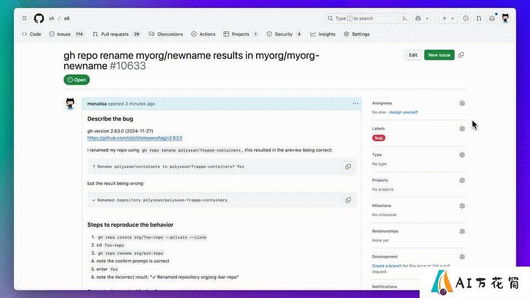This screenshot has width=530, height=298.
Task: Open the monalisa author link
Action: (x=97, y=104)
